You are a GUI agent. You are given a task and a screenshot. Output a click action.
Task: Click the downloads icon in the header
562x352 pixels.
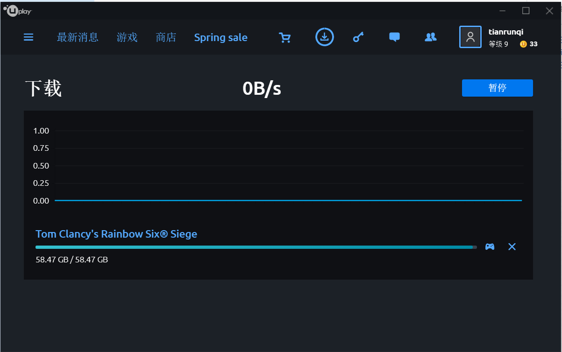pyautogui.click(x=325, y=37)
